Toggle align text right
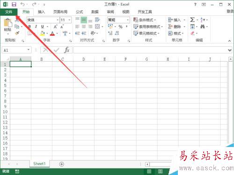The width and height of the screenshot is (234, 175). [90, 27]
